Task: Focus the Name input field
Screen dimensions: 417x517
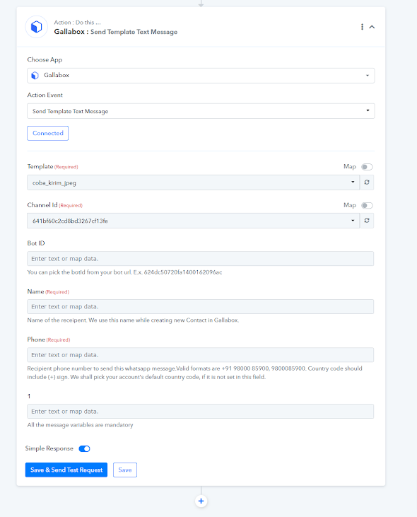Action: click(200, 307)
